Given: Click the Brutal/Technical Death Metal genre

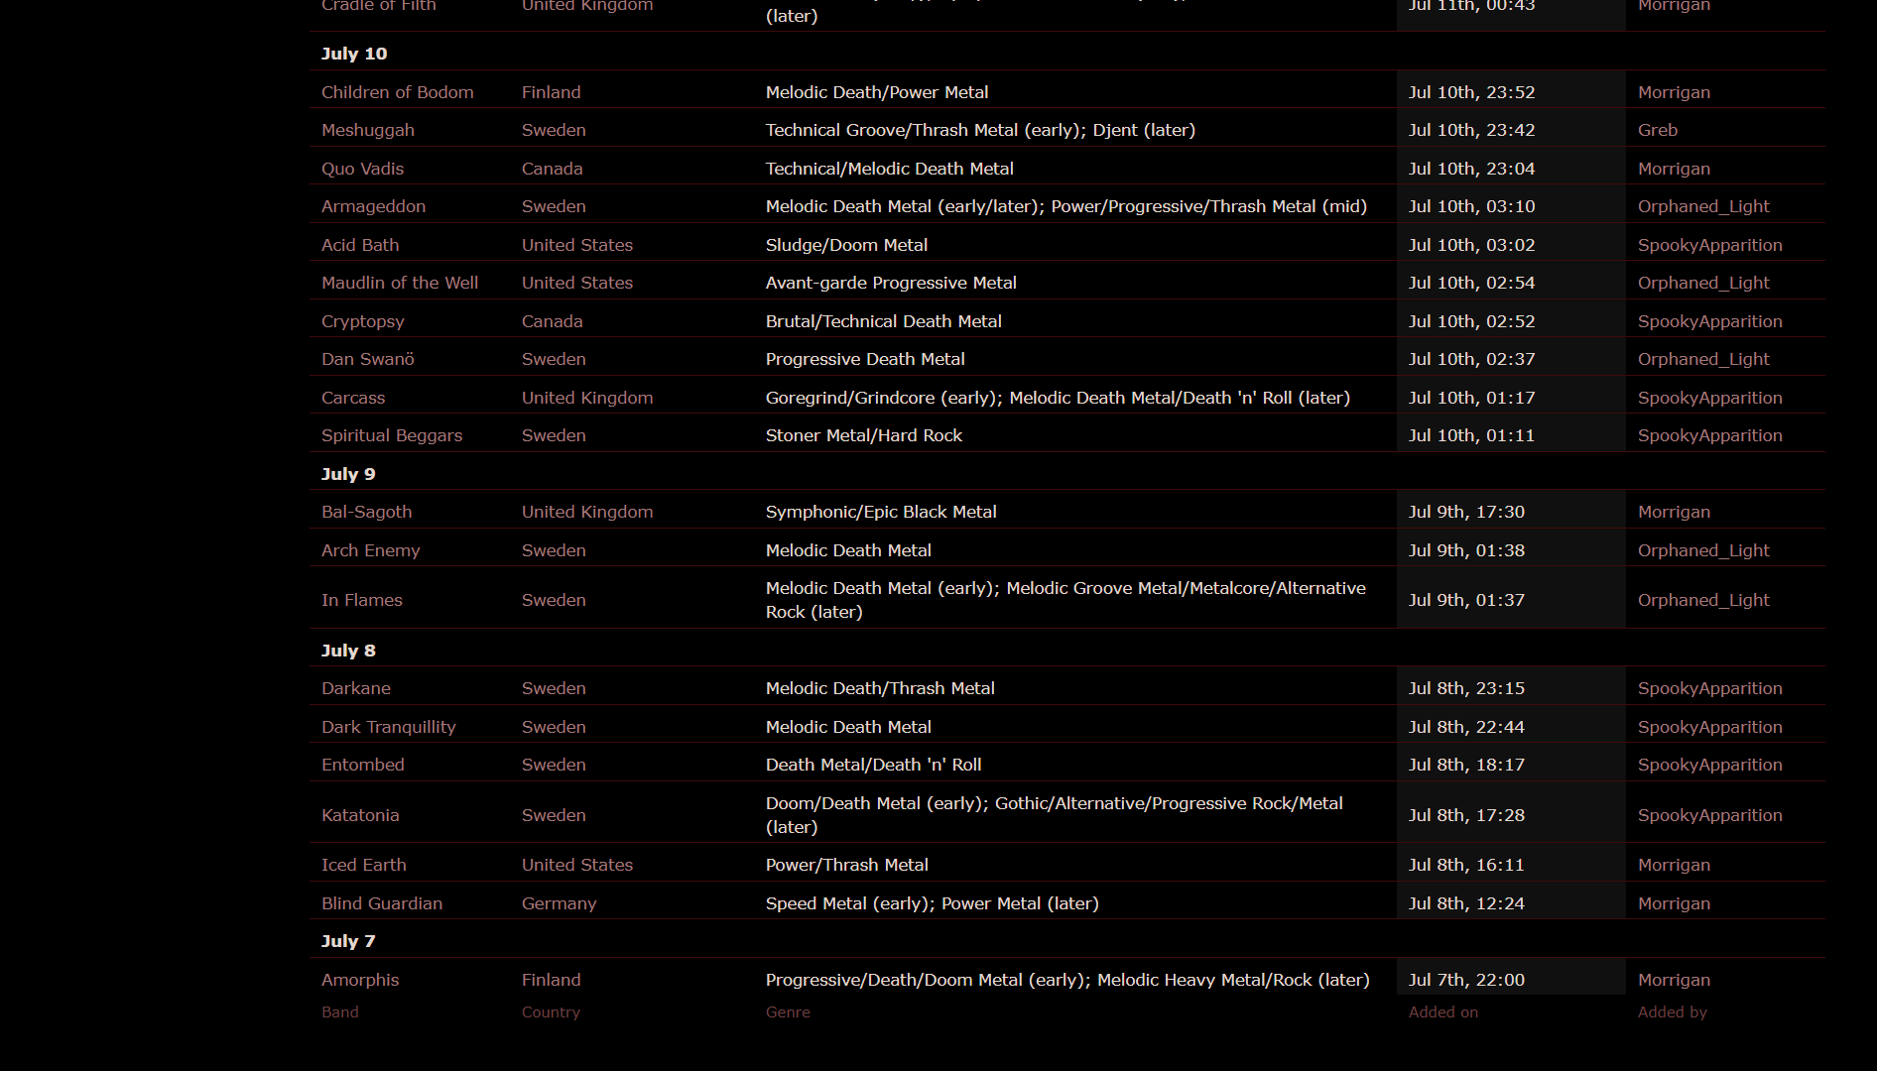Looking at the screenshot, I should tap(884, 321).
